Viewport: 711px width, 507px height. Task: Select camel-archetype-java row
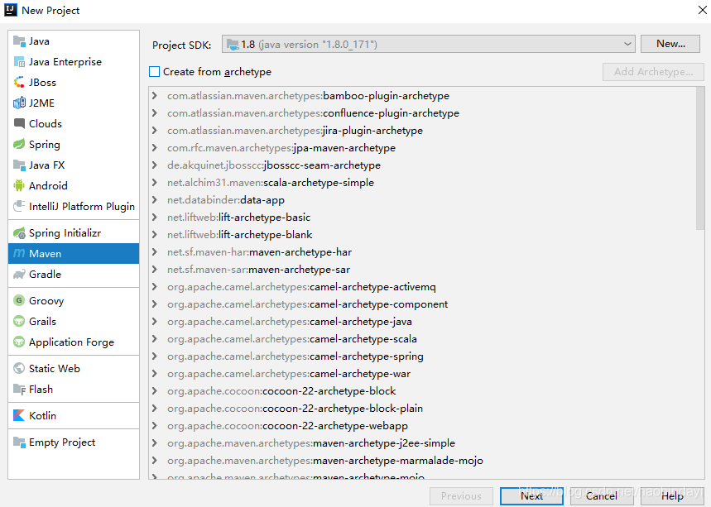coord(422,322)
